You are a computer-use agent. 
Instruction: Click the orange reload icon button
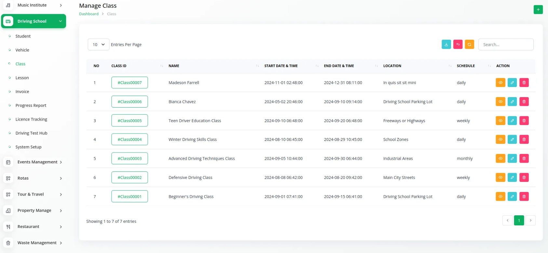pos(469,44)
